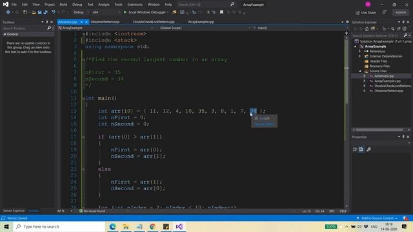Click the bookmark icon in toolbar
This screenshot has height=232, width=413.
[221, 12]
